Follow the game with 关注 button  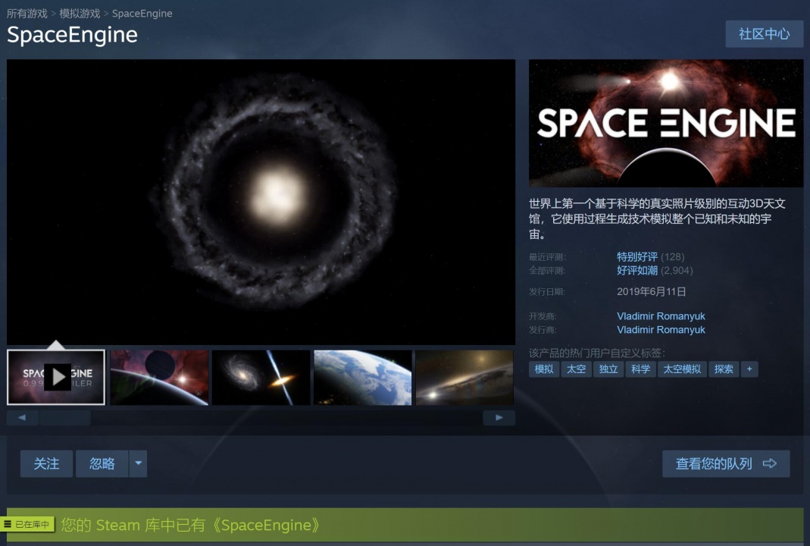[x=46, y=463]
